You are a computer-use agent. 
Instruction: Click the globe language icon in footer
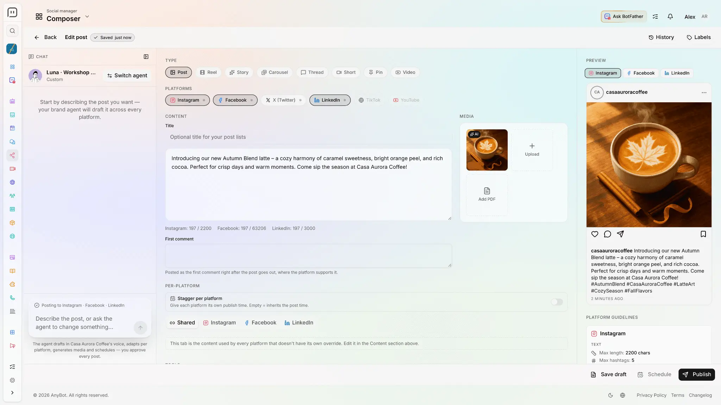622,395
